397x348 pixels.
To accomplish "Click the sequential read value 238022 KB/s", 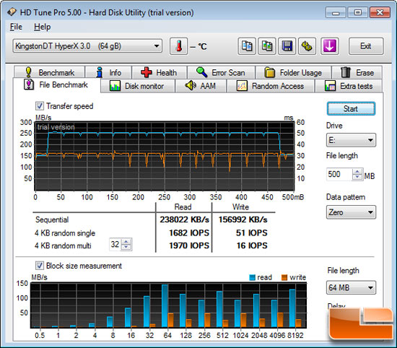I will pos(184,219).
